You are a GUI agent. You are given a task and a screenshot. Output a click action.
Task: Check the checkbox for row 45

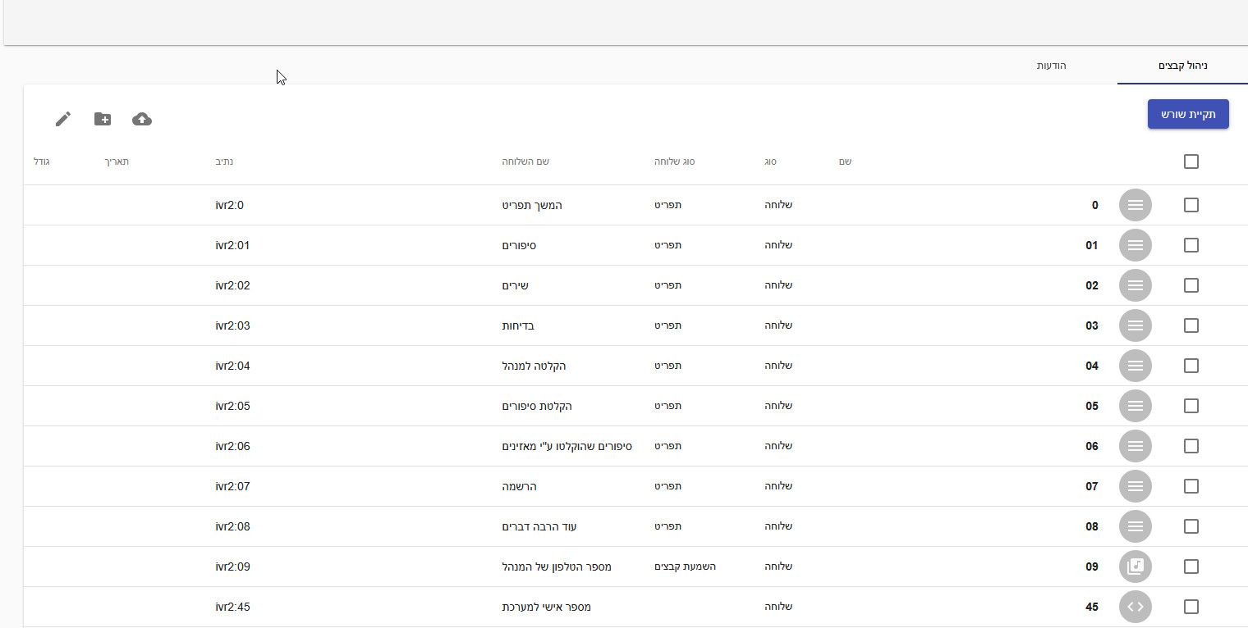pos(1191,607)
